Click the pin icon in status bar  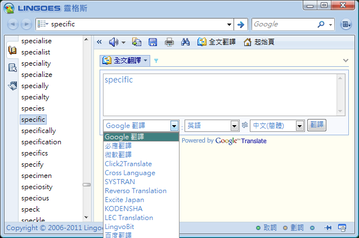click(327, 227)
